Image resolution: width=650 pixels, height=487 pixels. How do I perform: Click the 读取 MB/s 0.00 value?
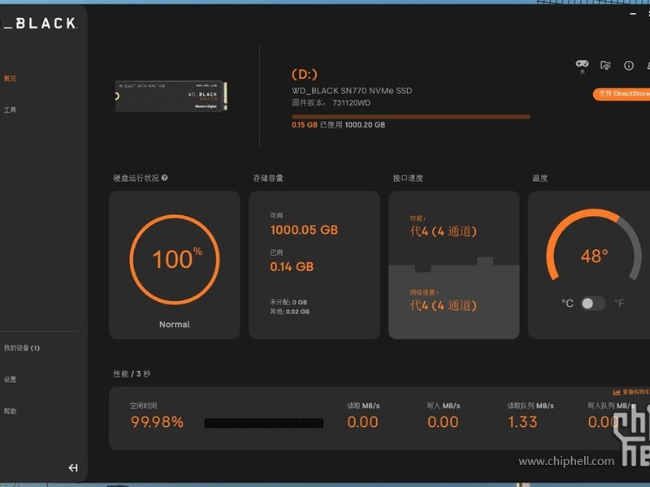[362, 422]
